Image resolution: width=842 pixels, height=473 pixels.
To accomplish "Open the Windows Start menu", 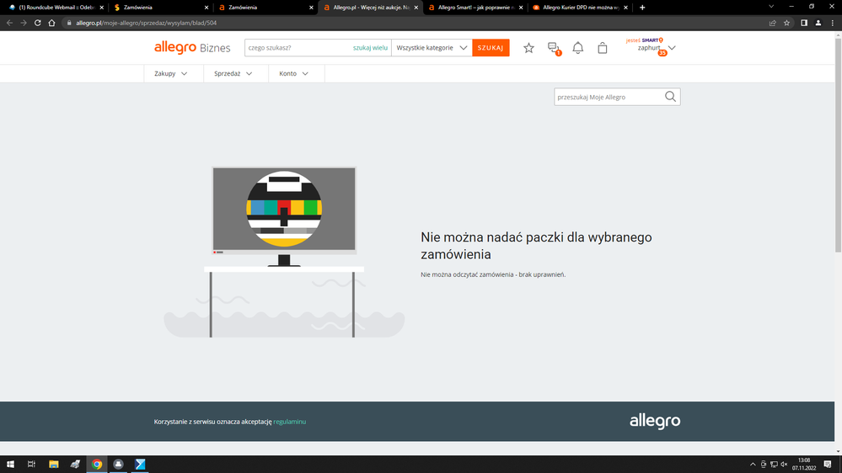I will [10, 465].
